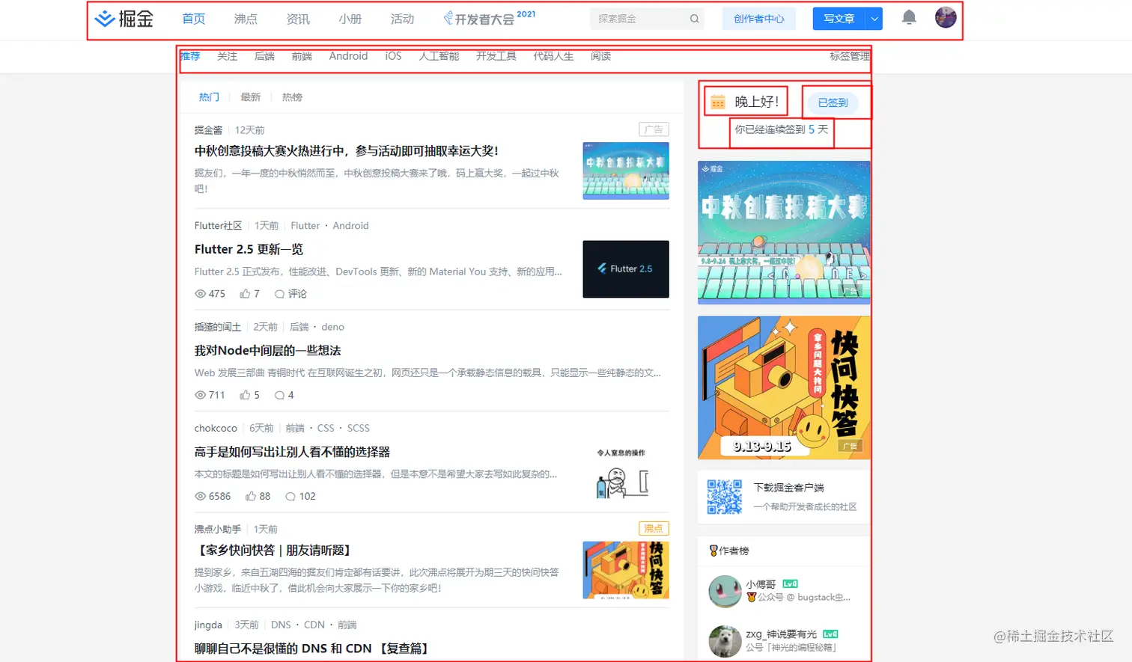
Task: Click the 已签到 check-in button
Action: [833, 102]
